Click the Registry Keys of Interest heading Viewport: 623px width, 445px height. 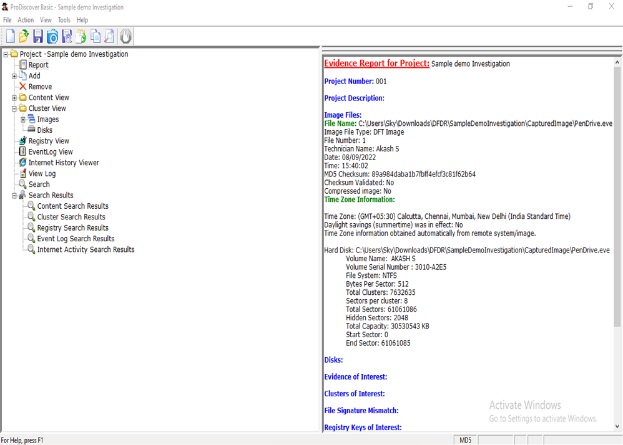click(363, 428)
